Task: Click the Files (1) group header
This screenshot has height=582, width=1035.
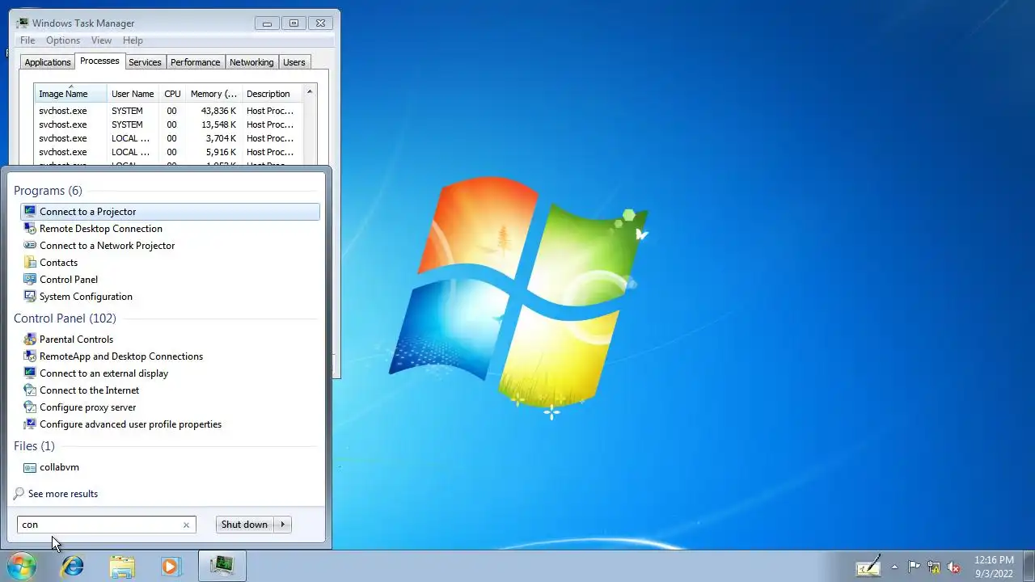Action: point(34,446)
